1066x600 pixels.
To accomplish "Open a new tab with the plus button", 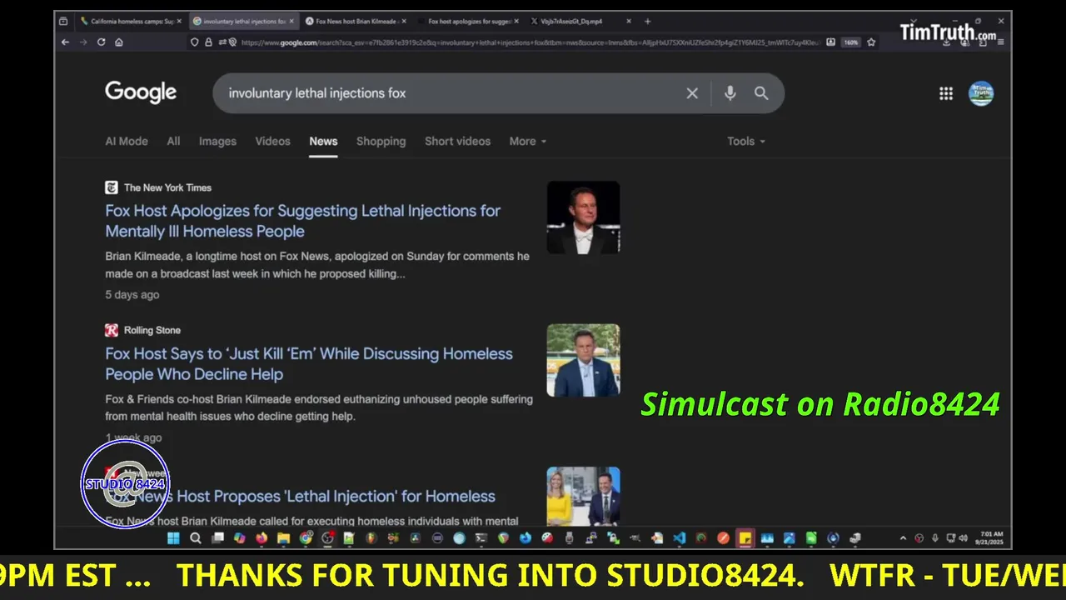I will [647, 21].
